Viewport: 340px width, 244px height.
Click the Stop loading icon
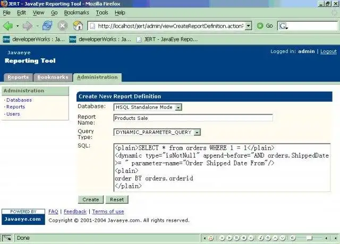63,26
